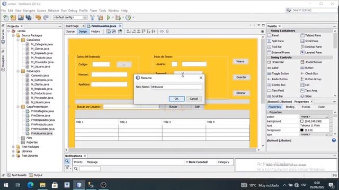The image size is (339, 190).
Task: Click the Redo toolbar icon
Action: 46,17
